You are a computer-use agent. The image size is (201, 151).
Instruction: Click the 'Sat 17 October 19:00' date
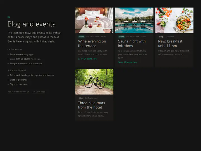tap(96, 36)
